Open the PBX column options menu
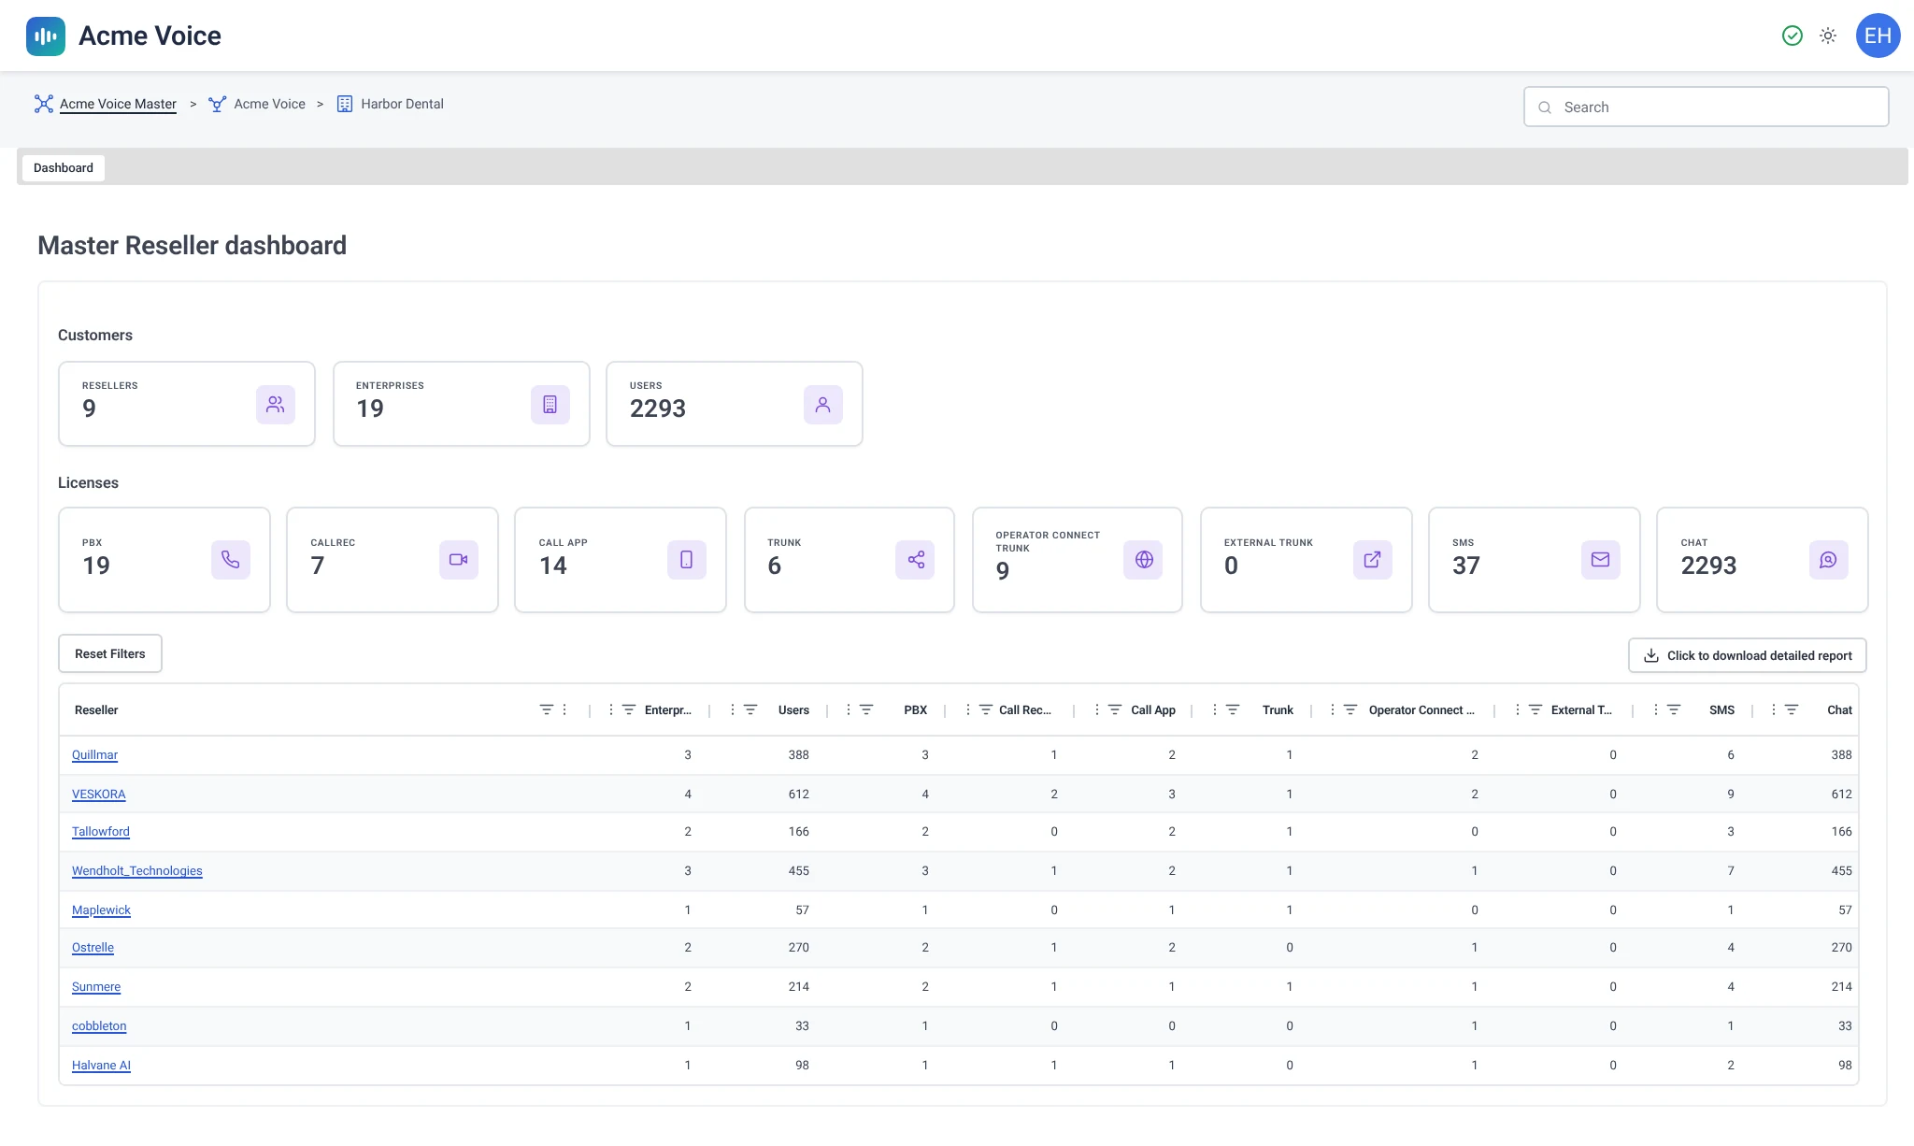This screenshot has width=1914, height=1146. coord(849,709)
